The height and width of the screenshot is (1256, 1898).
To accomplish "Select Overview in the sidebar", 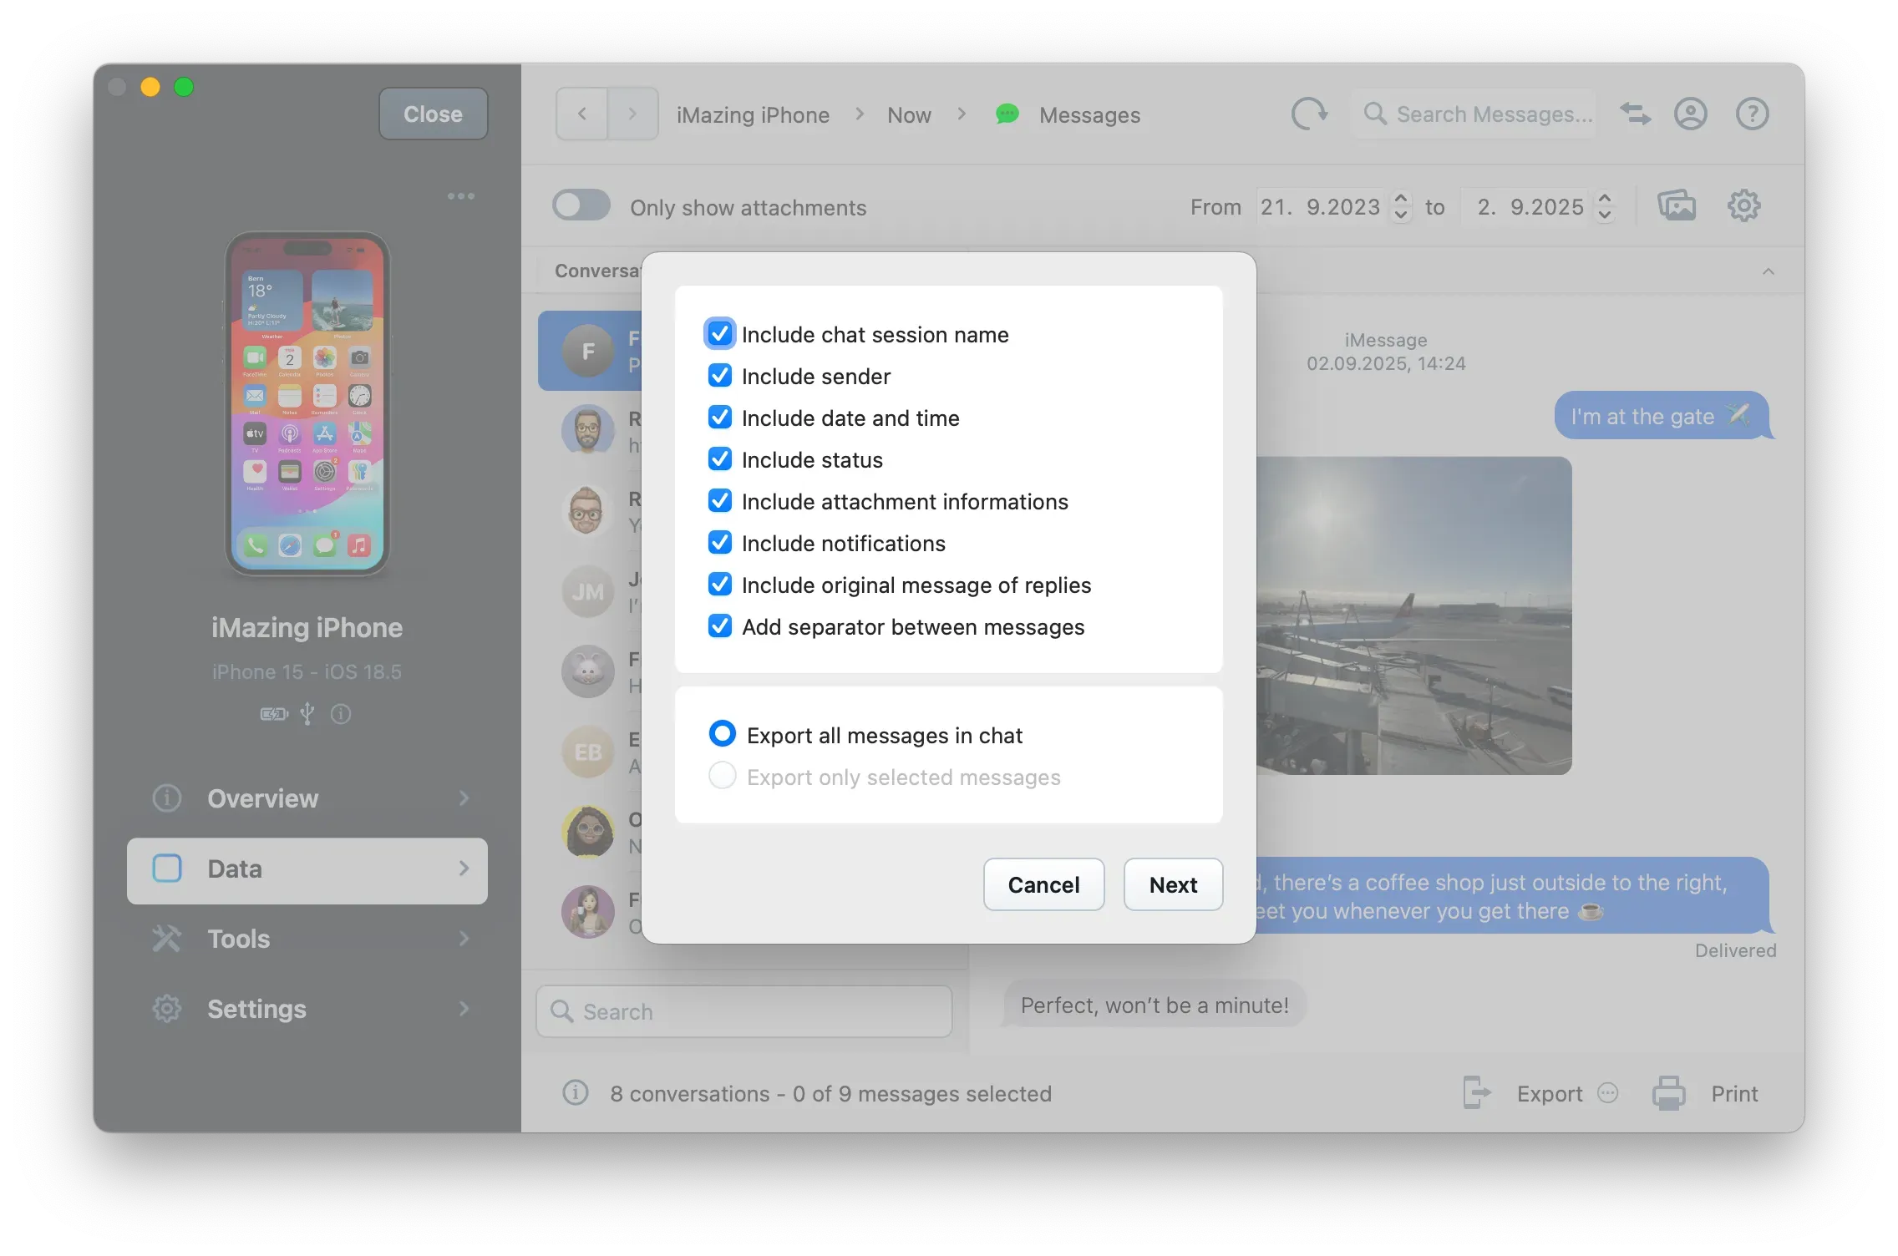I will (261, 798).
